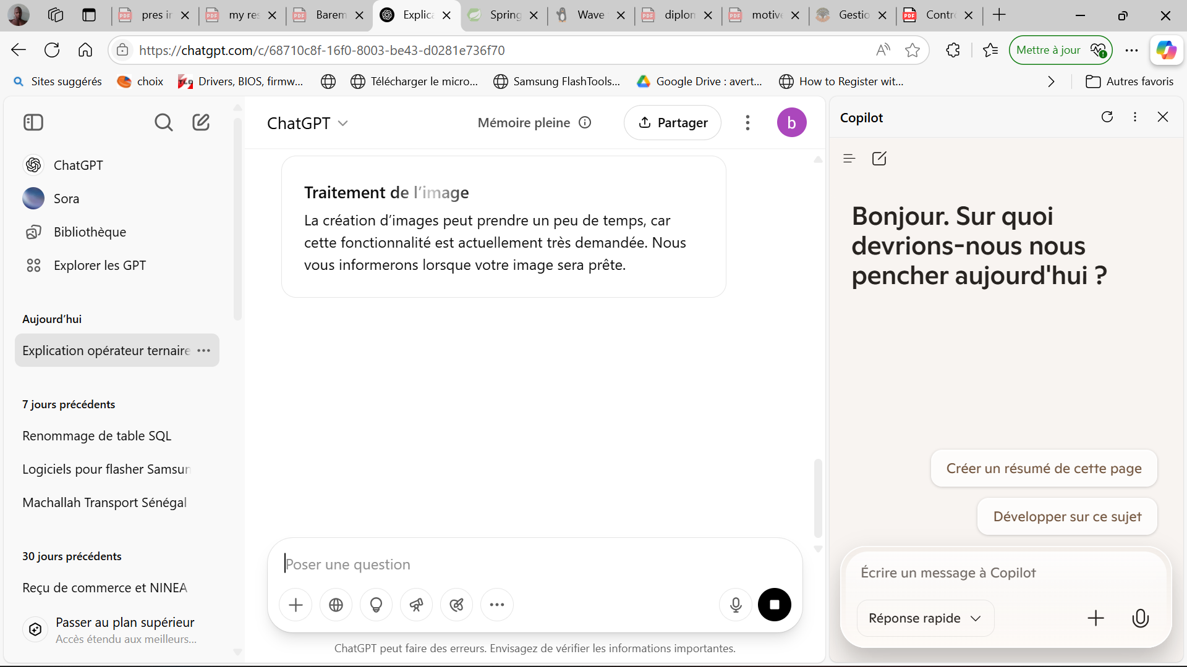1187x667 pixels.
Task: Refresh the Copilot pane
Action: [1107, 117]
